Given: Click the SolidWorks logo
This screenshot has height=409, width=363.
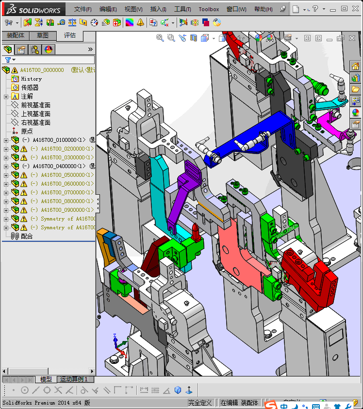Looking at the screenshot, I should pyautogui.click(x=33, y=9).
